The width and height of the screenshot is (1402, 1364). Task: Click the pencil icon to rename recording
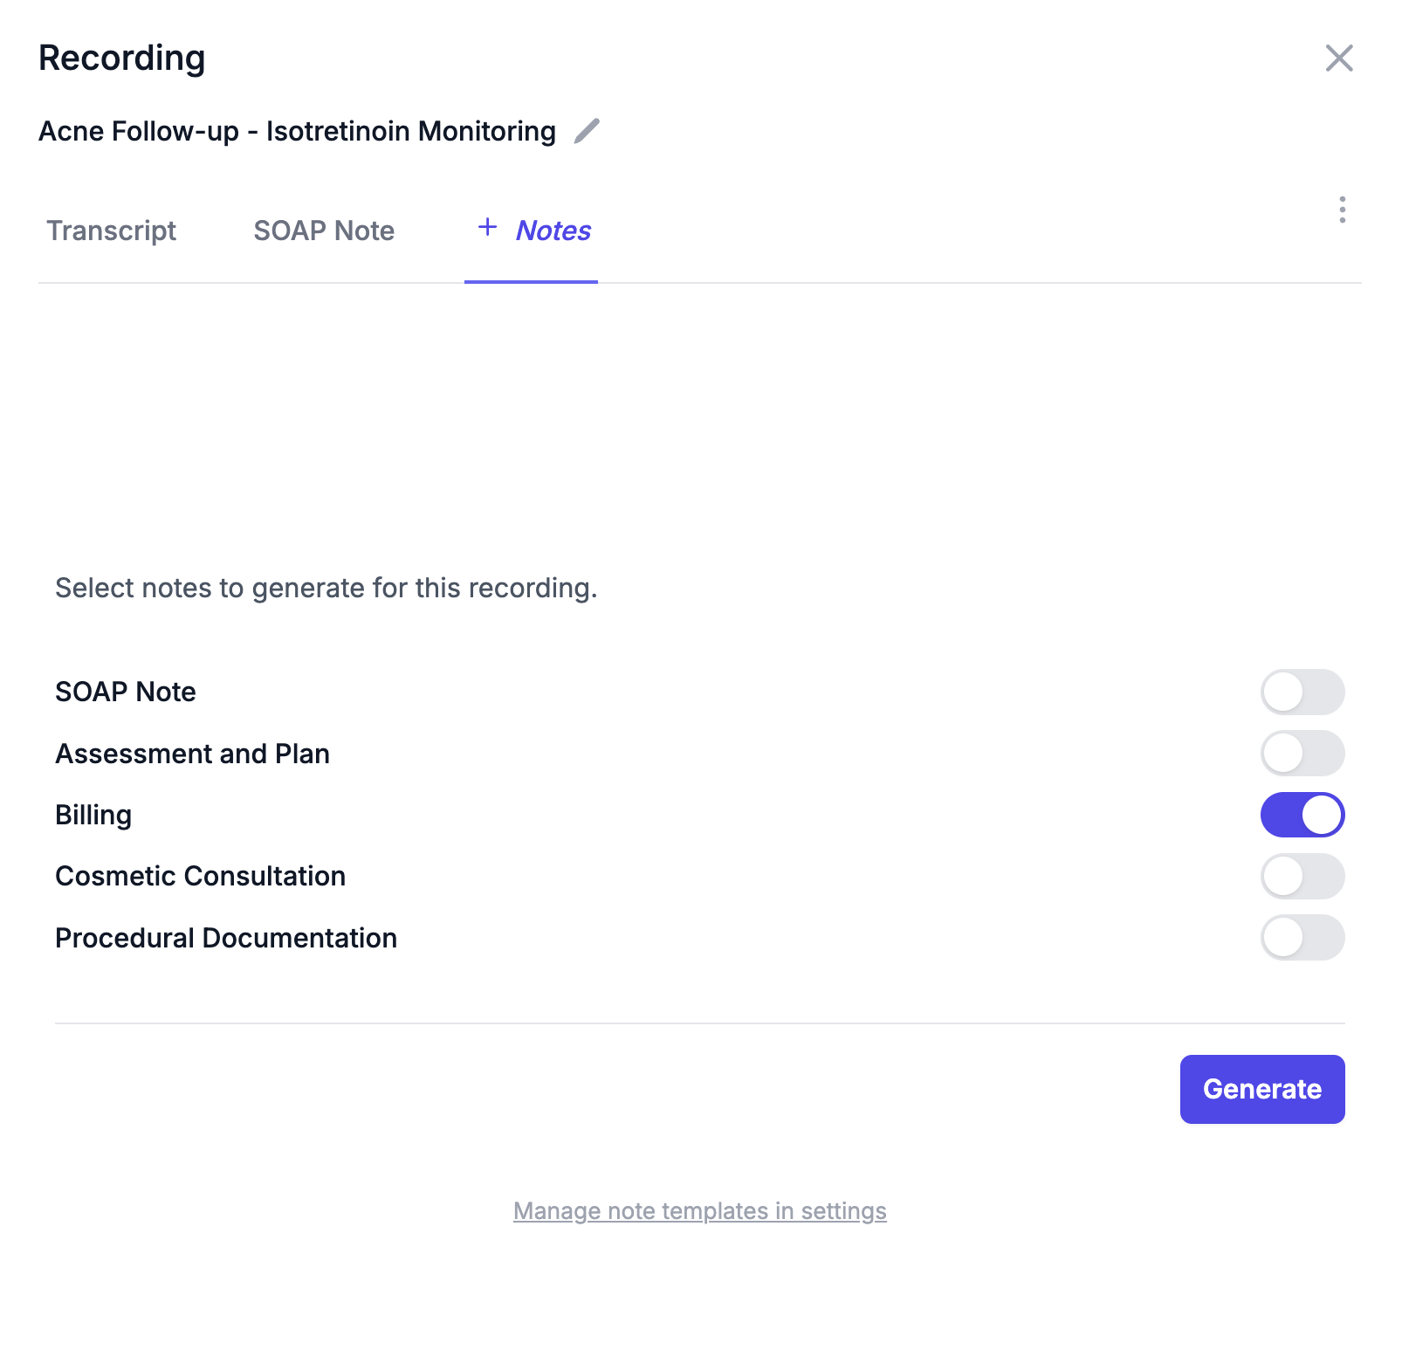(587, 131)
